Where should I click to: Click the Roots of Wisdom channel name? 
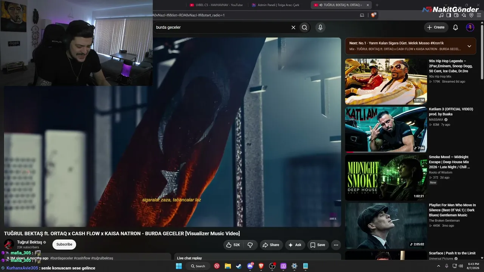441,172
